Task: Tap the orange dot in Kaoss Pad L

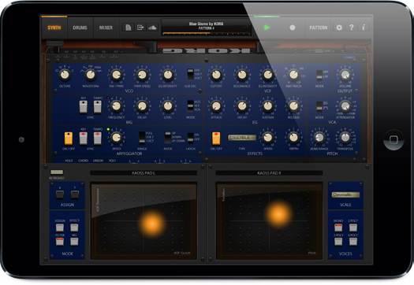Action: click(x=152, y=224)
